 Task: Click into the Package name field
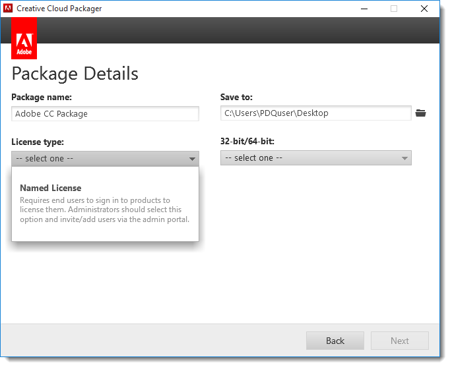click(105, 114)
